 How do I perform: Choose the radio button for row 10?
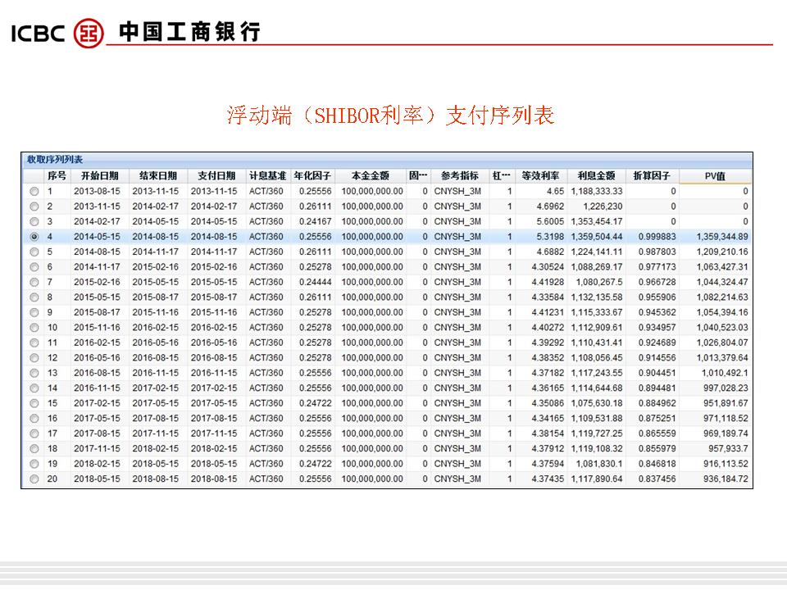(34, 328)
